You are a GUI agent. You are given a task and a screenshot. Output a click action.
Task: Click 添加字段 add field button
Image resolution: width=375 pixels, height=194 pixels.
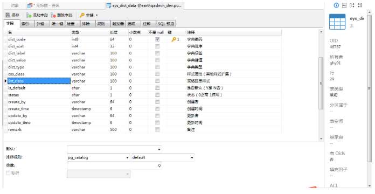37,15
